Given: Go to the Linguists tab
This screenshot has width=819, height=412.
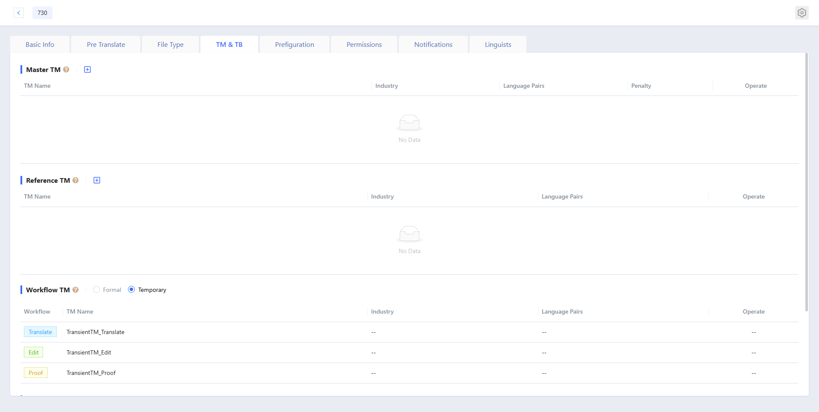Looking at the screenshot, I should click(x=498, y=44).
